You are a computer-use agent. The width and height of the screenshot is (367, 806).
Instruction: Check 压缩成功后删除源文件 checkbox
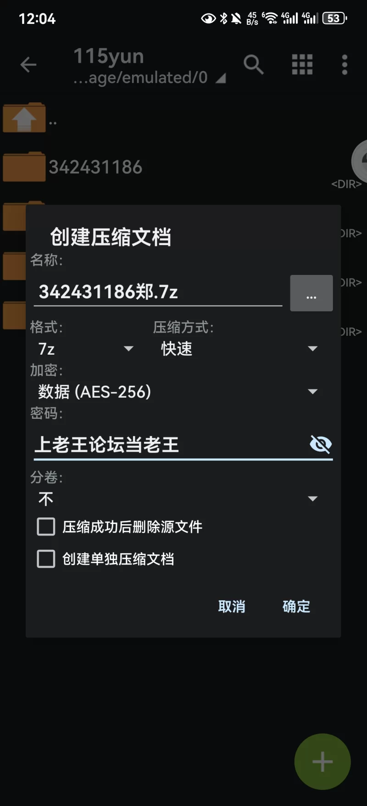pos(46,527)
